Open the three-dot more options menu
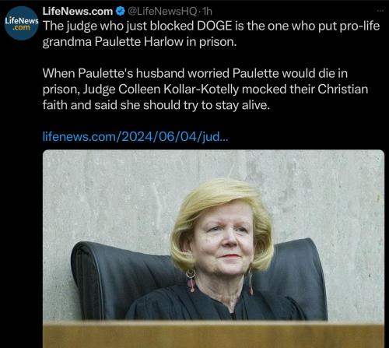Screen dimensions: 389x348 (x=380, y=11)
